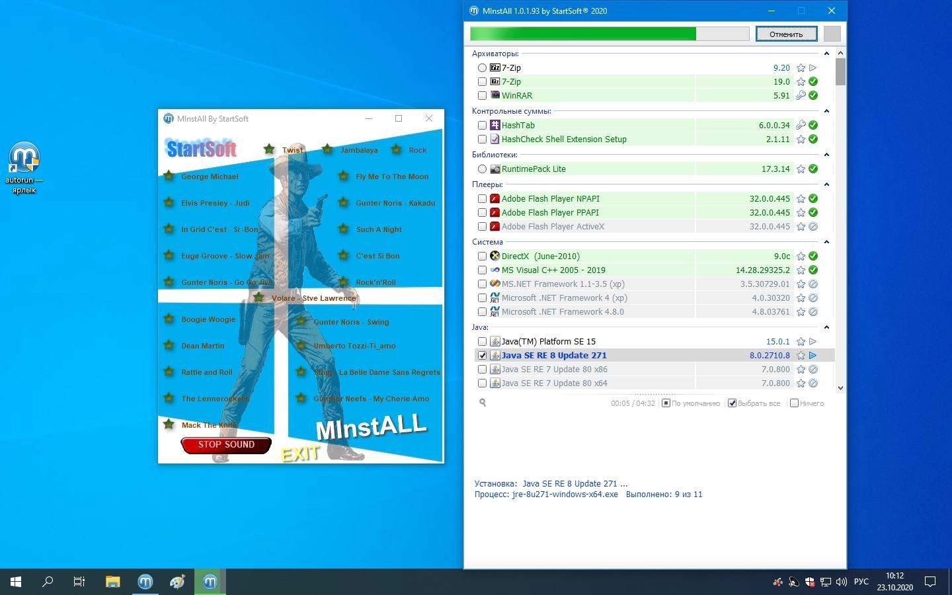Click the taskbar clock showing 10:12
The height and width of the screenshot is (595, 952).
click(894, 582)
